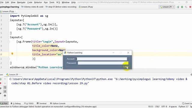The width and height of the screenshot is (192, 108).
Task: Select the Lesson 29.py editor tab
Action: (x=8, y=11)
